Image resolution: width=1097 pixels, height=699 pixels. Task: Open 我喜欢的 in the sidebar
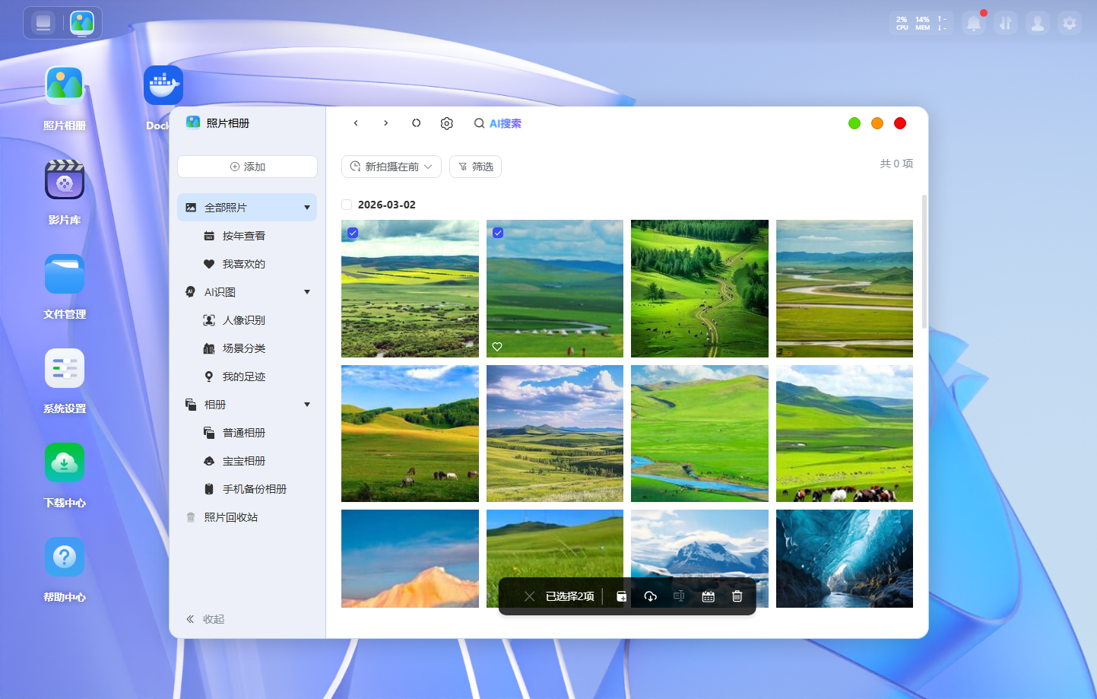[247, 264]
